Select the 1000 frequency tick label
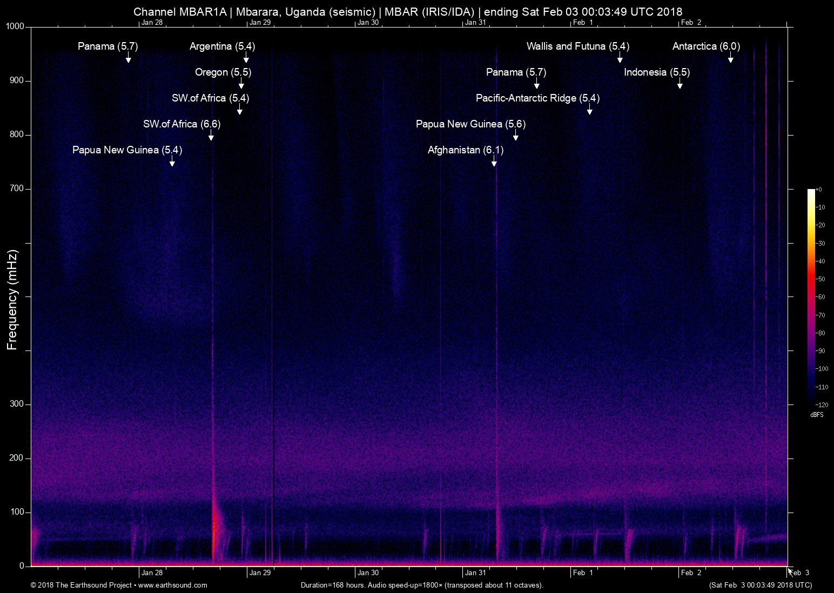Image resolution: width=834 pixels, height=593 pixels. point(15,26)
